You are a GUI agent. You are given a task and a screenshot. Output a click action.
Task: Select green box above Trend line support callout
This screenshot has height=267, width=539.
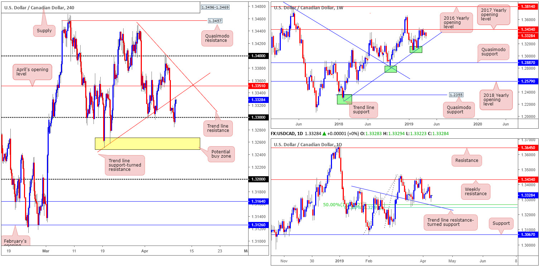tap(345, 99)
